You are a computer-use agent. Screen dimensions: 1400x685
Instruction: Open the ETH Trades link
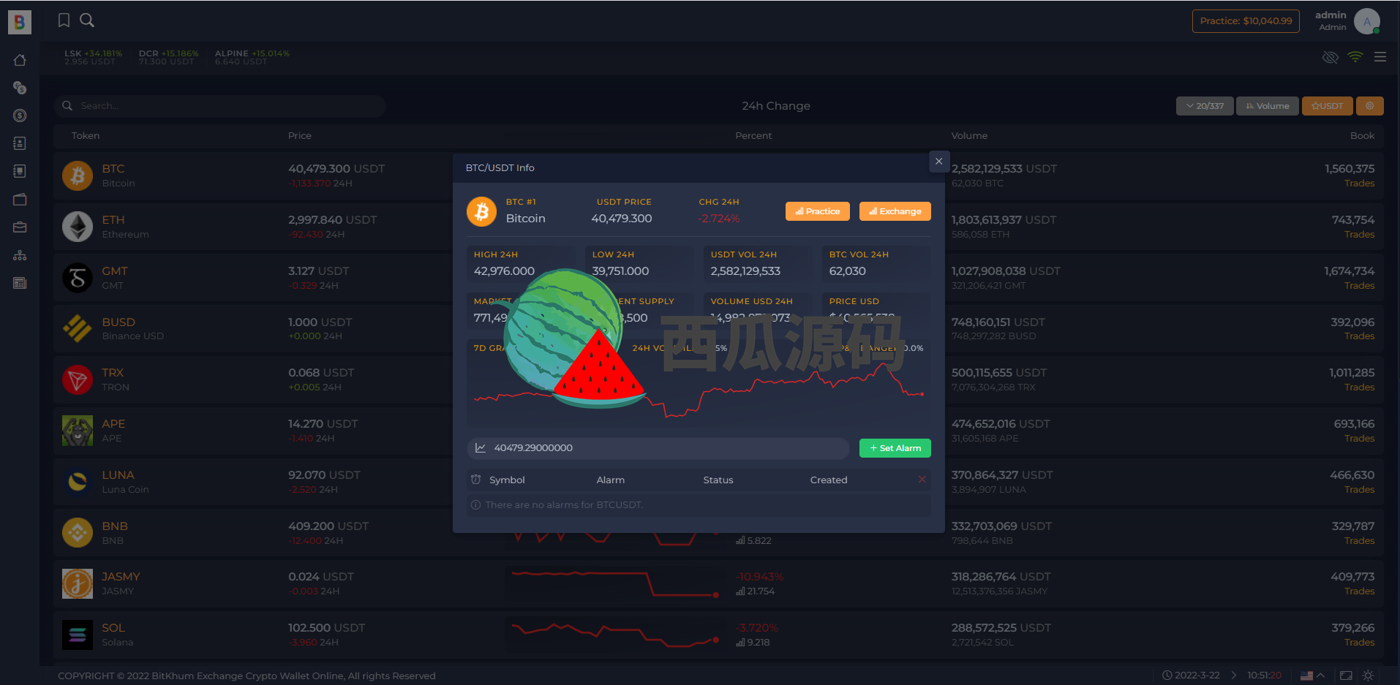(x=1359, y=235)
